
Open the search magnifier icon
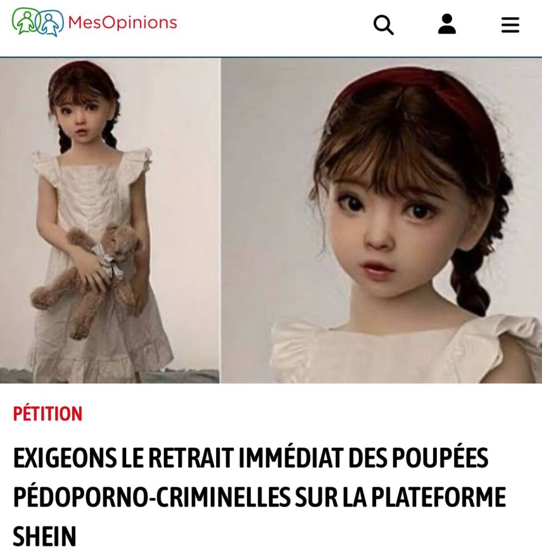tap(383, 25)
